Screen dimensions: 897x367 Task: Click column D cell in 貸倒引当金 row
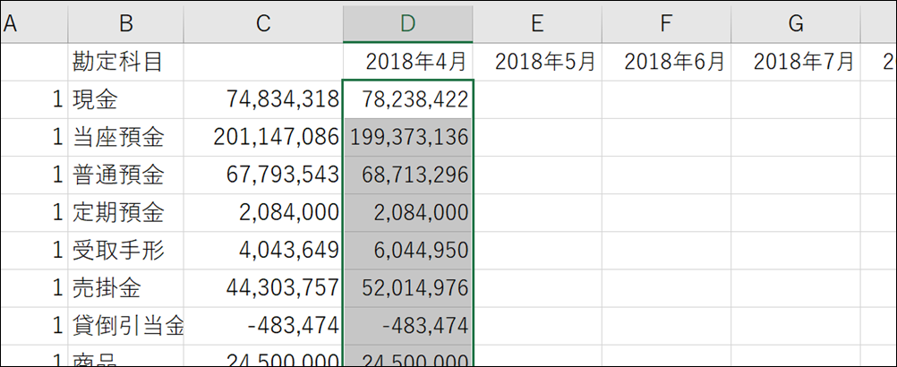[408, 326]
